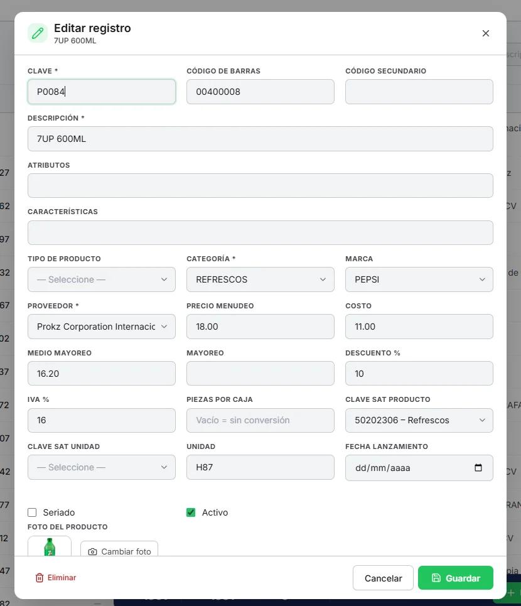Click the Fecha Lanzamiento date field
This screenshot has height=606, width=521.
click(x=419, y=468)
